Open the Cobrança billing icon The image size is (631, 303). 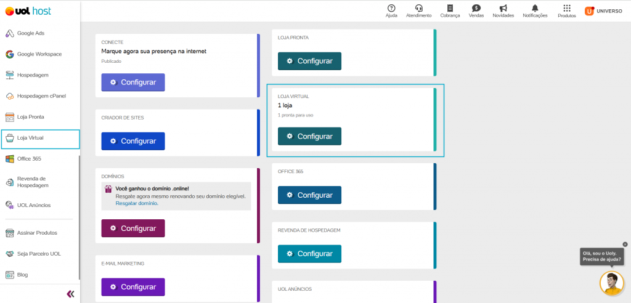[450, 8]
